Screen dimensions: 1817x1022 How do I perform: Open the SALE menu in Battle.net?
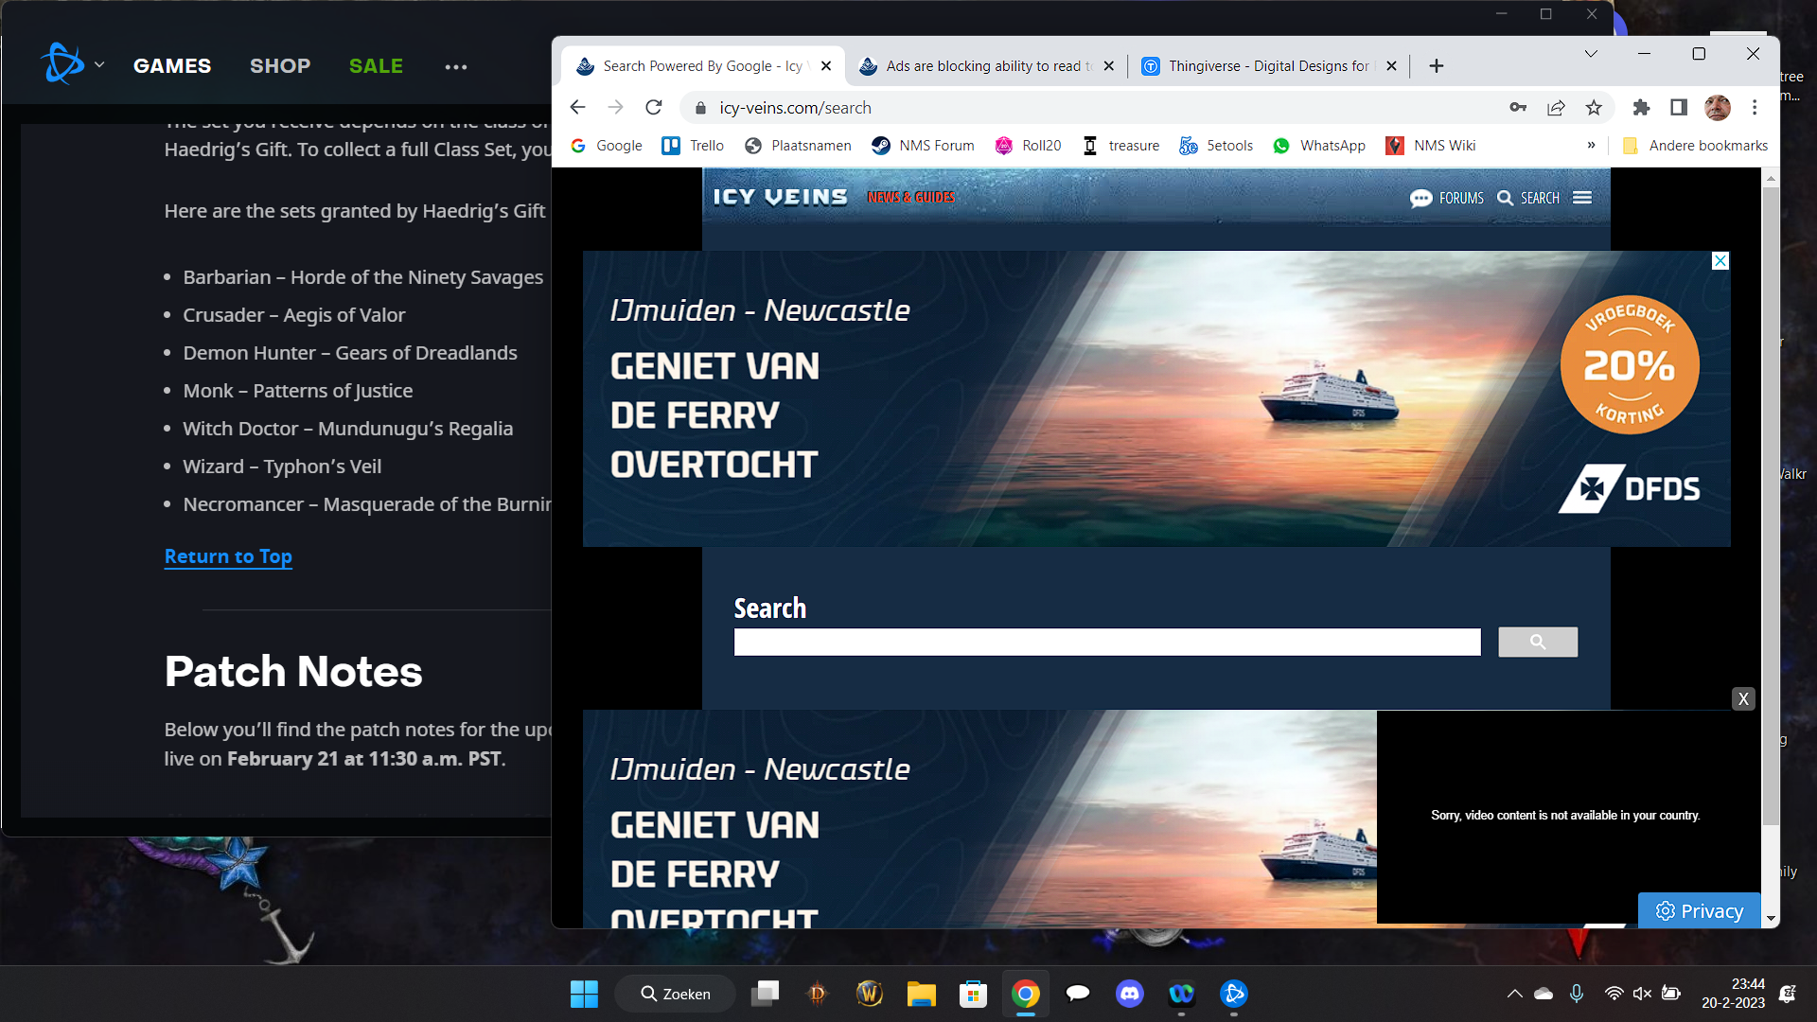click(x=376, y=66)
